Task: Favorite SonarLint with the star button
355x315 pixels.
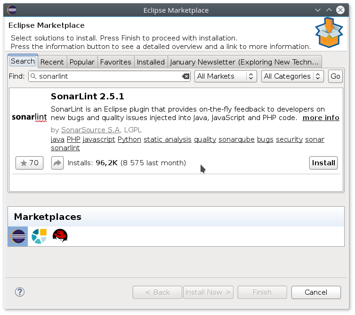Action: 30,163
